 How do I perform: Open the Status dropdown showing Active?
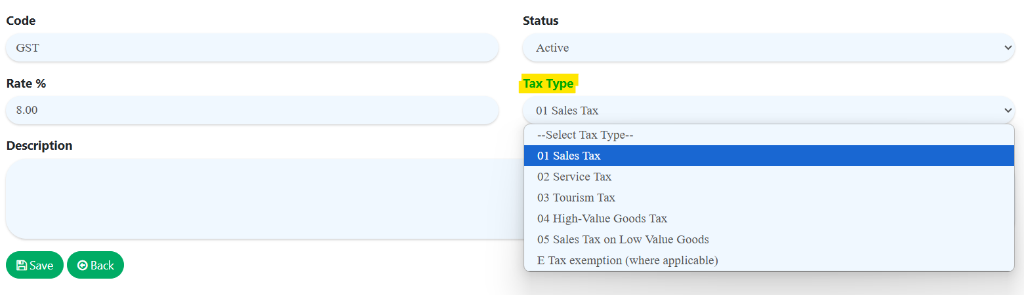[769, 48]
